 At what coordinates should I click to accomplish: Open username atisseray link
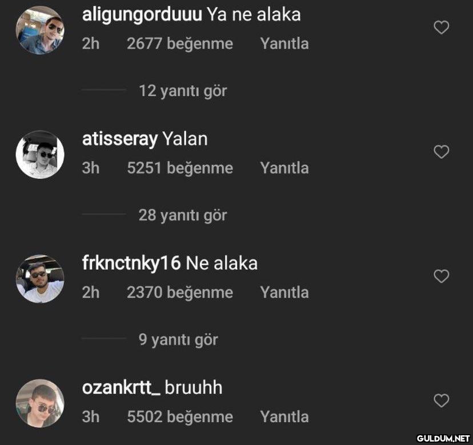pos(120,139)
